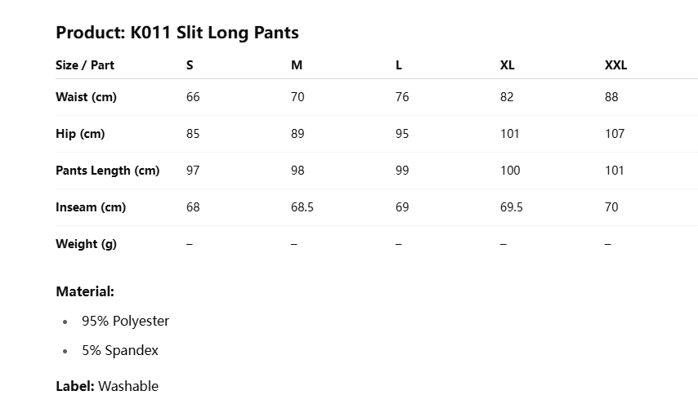The height and width of the screenshot is (404, 698).
Task: Select the Size / Part header cell
Action: click(x=85, y=65)
